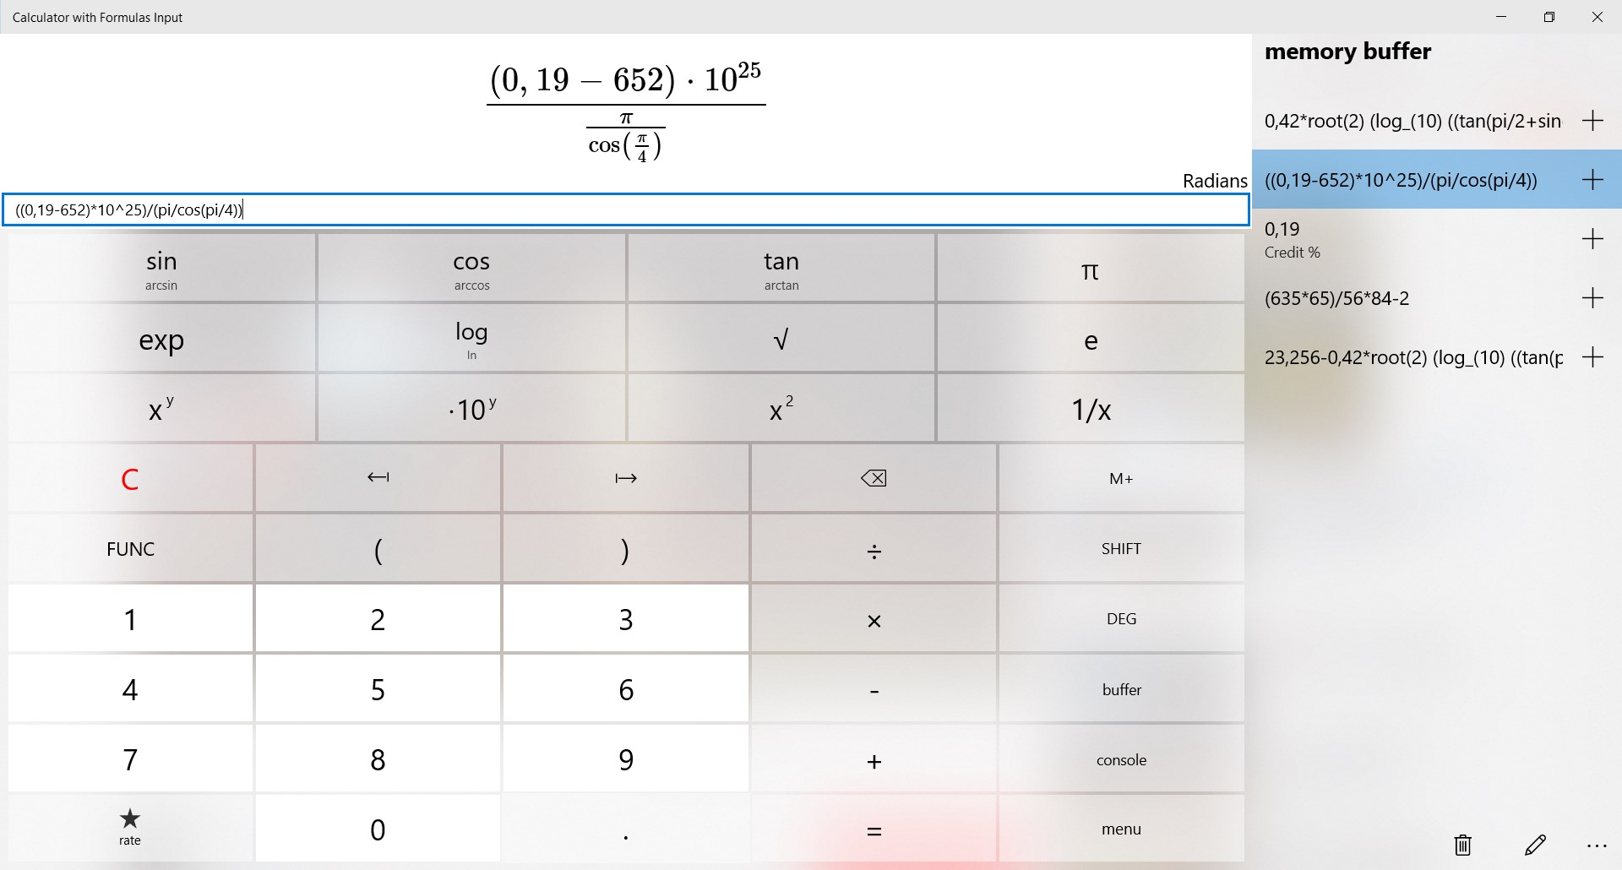Insert (635*65)/56*84-2 using its plus icon
Viewport: 1622px width, 870px height.
coord(1592,298)
